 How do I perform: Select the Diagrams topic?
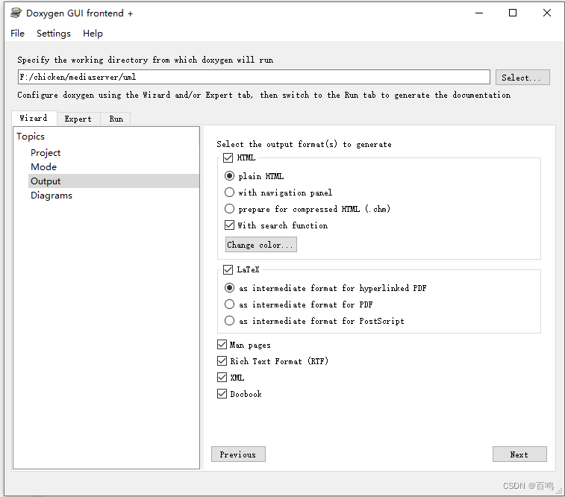pos(51,196)
